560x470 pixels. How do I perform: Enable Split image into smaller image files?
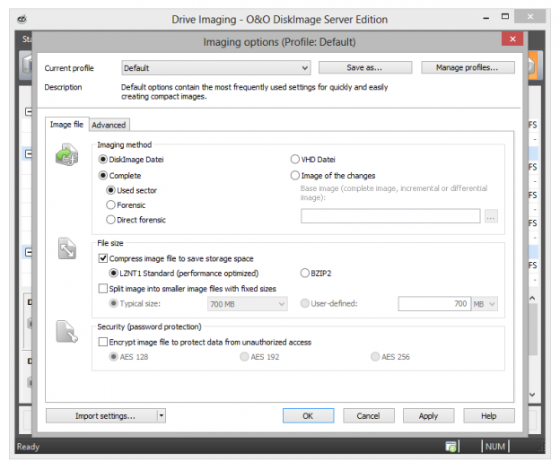coord(103,288)
